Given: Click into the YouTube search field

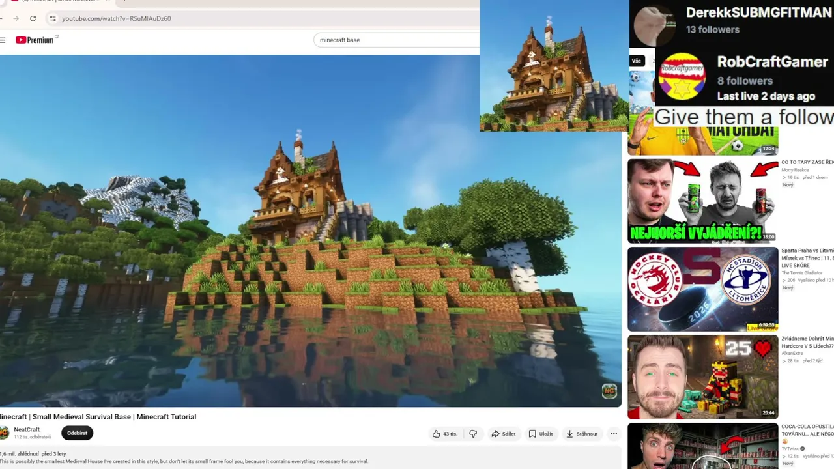Looking at the screenshot, I should pos(396,40).
